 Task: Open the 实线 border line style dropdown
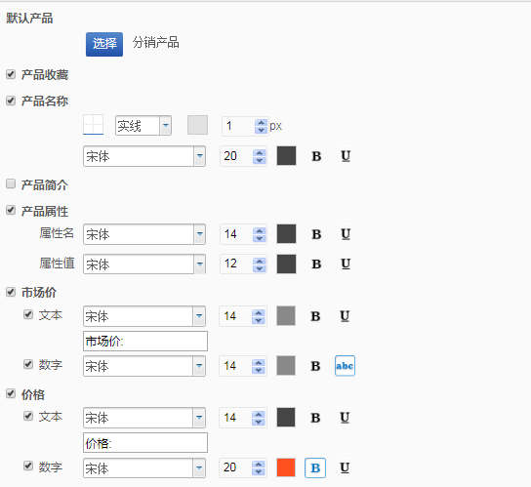click(143, 126)
